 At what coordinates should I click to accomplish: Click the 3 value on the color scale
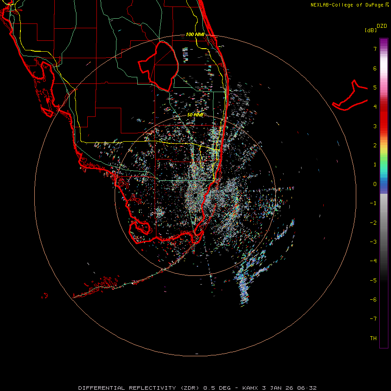coord(375,126)
